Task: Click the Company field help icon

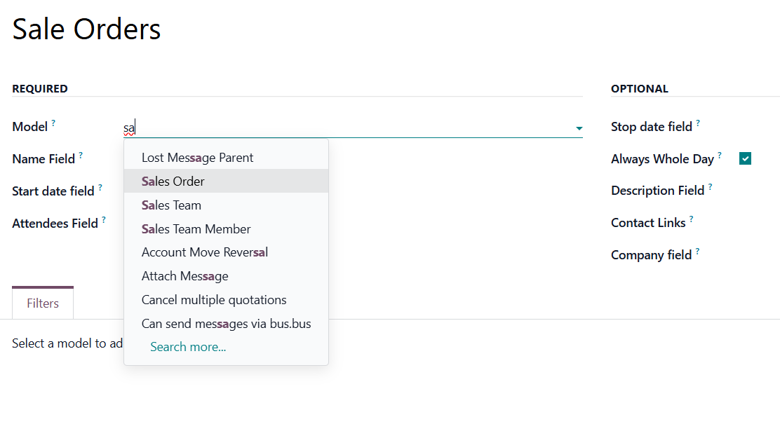Action: (697, 251)
